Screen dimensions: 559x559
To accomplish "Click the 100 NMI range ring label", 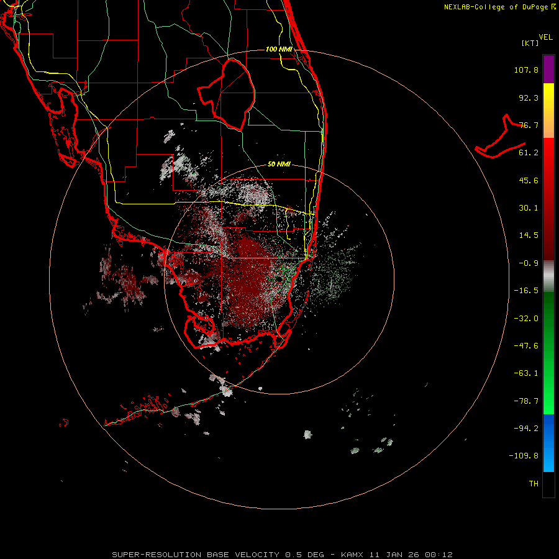I will pos(279,49).
